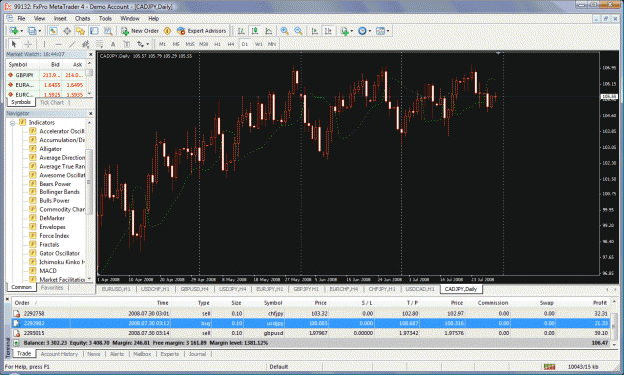
Task: Open the Periods clock icon
Action: tap(362, 31)
